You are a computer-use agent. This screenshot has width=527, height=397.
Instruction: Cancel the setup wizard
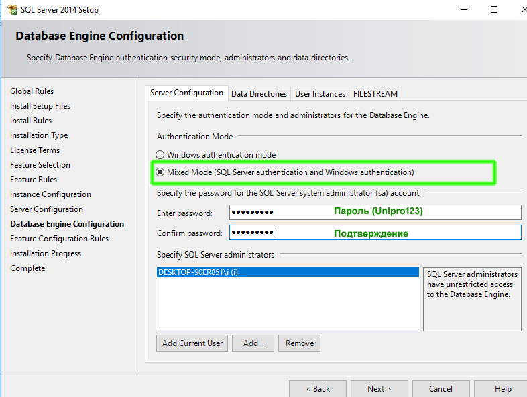[441, 389]
